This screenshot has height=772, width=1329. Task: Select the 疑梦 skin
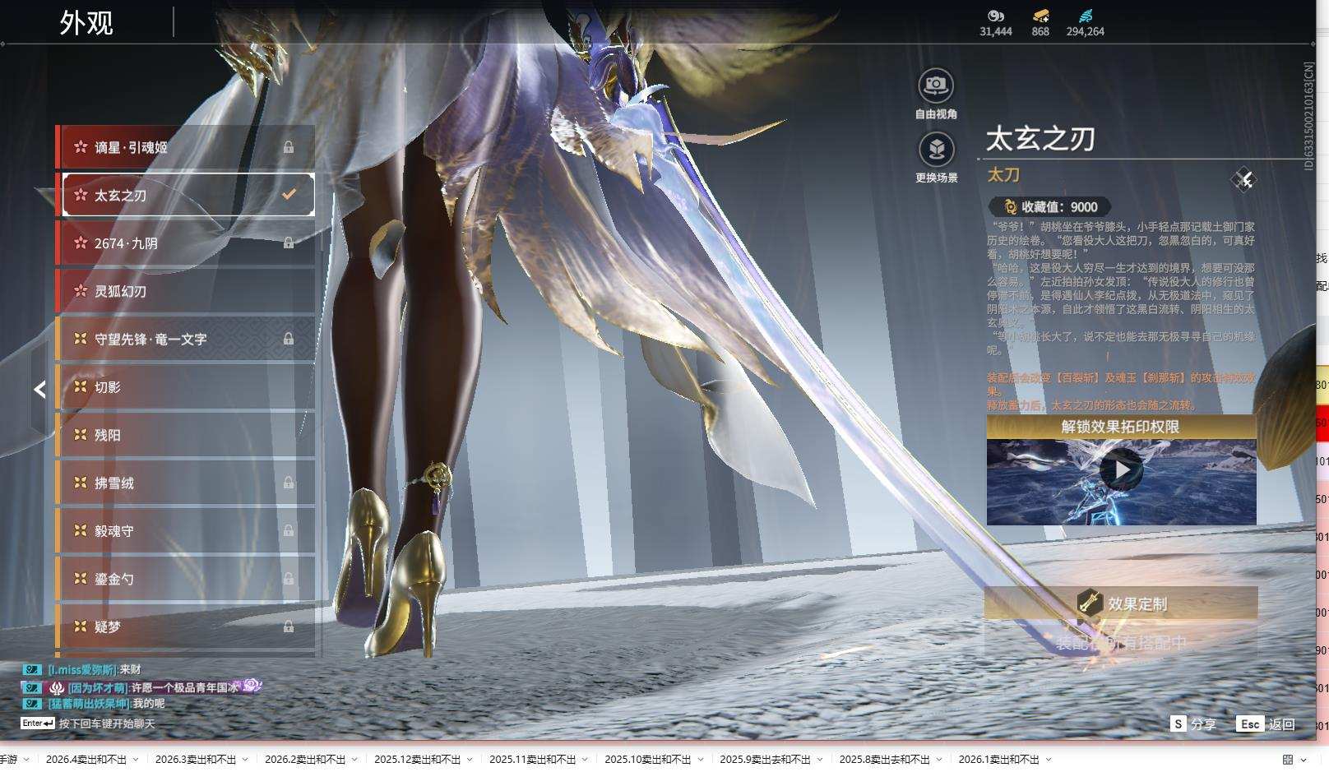pyautogui.click(x=186, y=626)
